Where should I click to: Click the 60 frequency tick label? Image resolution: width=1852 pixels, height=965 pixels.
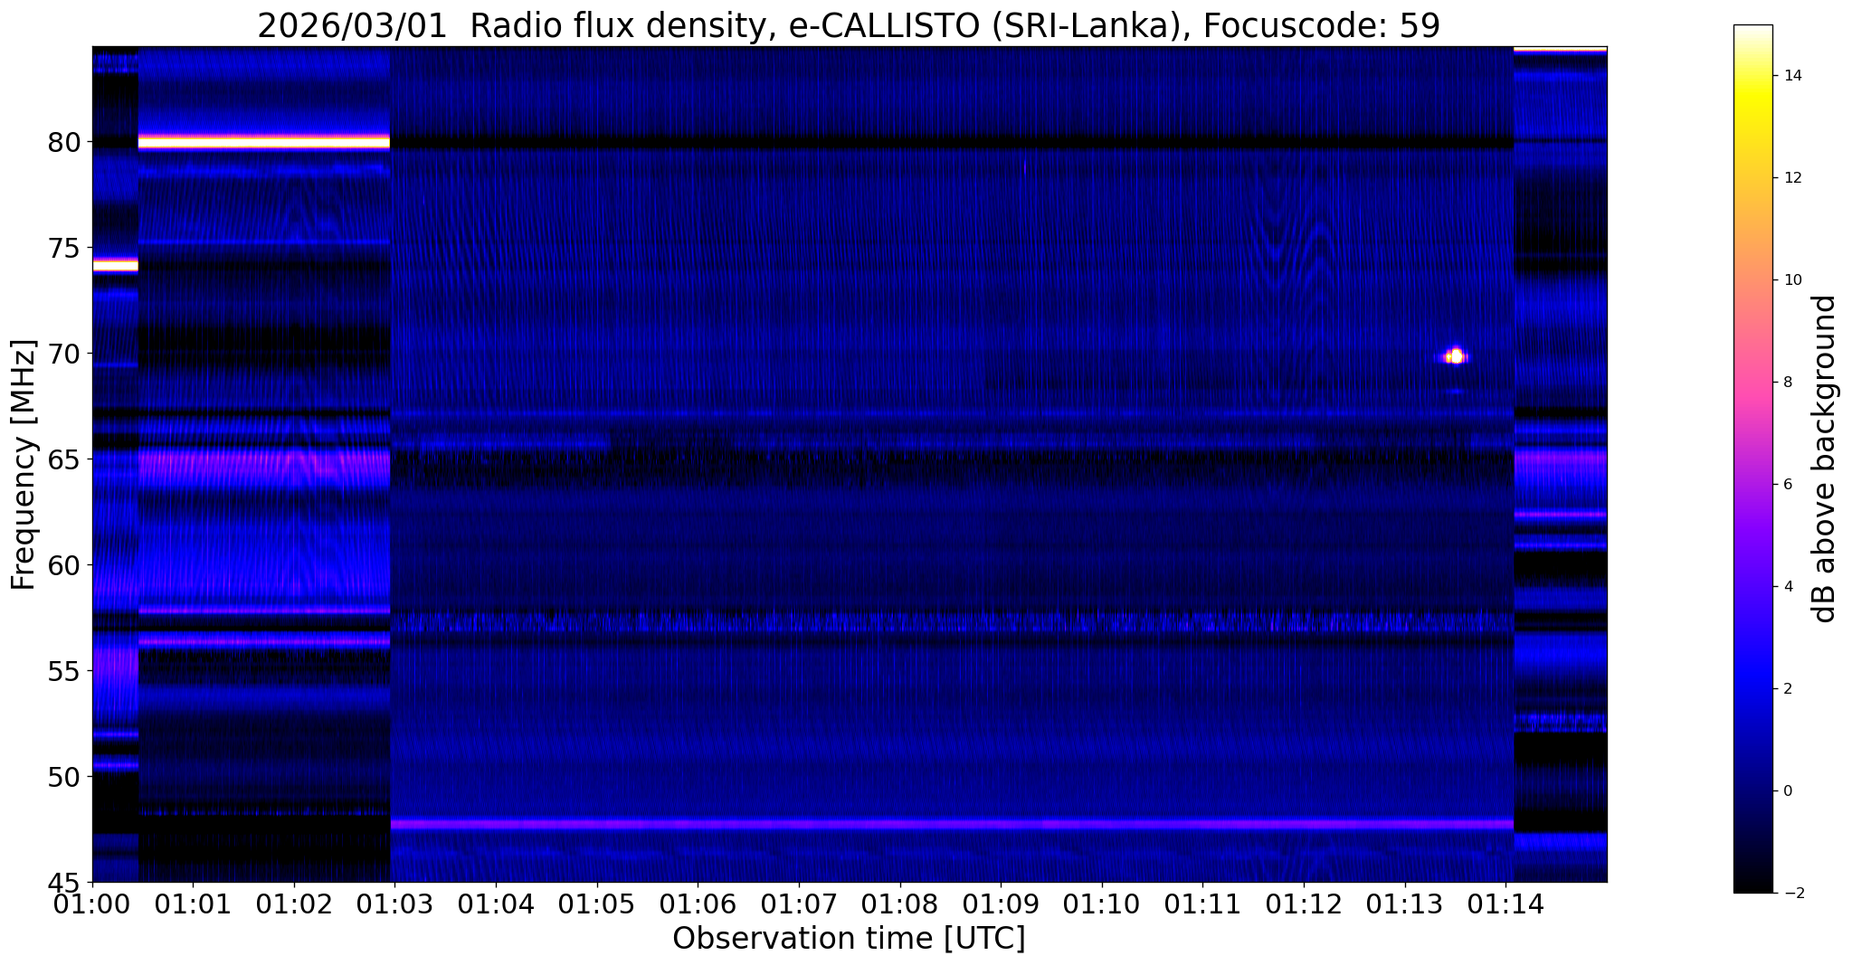tap(63, 565)
